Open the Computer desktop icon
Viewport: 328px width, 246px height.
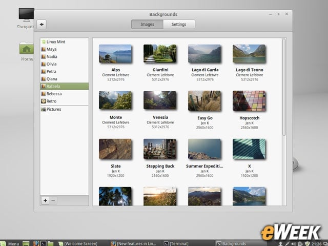[x=26, y=18]
